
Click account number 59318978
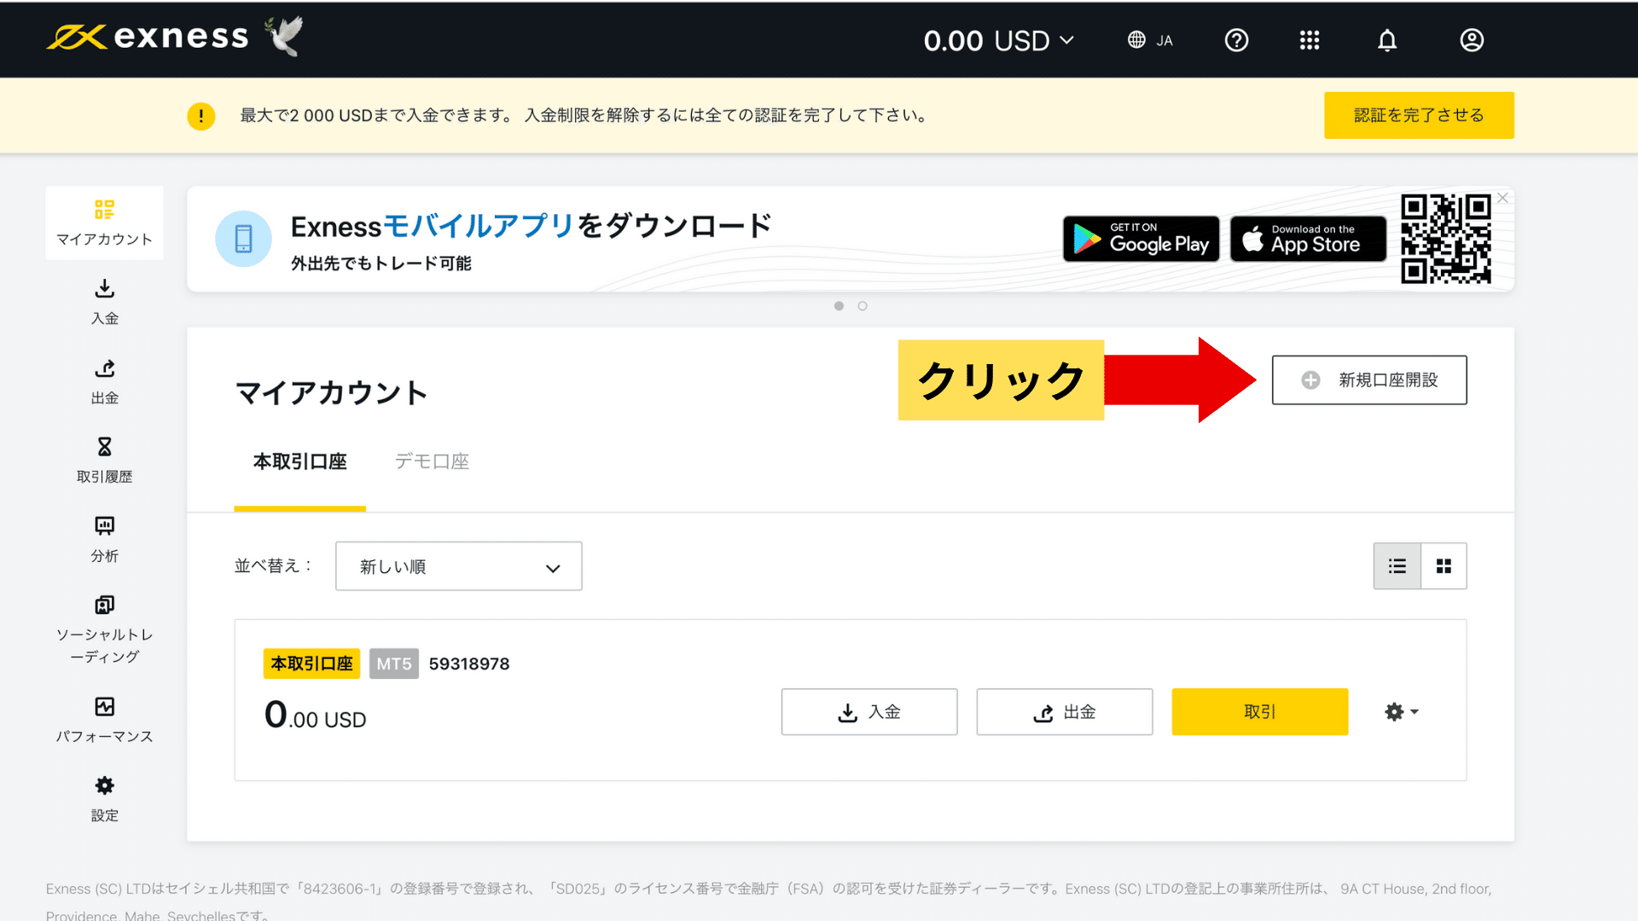point(469,663)
